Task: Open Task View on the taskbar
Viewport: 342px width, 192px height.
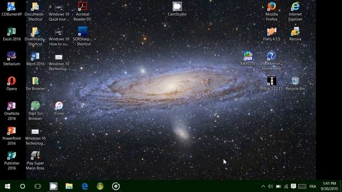Action: (x=38, y=186)
